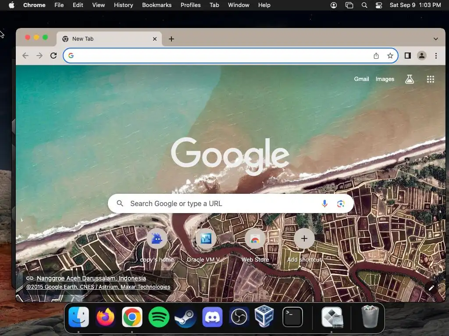Launch Spotify from the Dock

coord(159,317)
